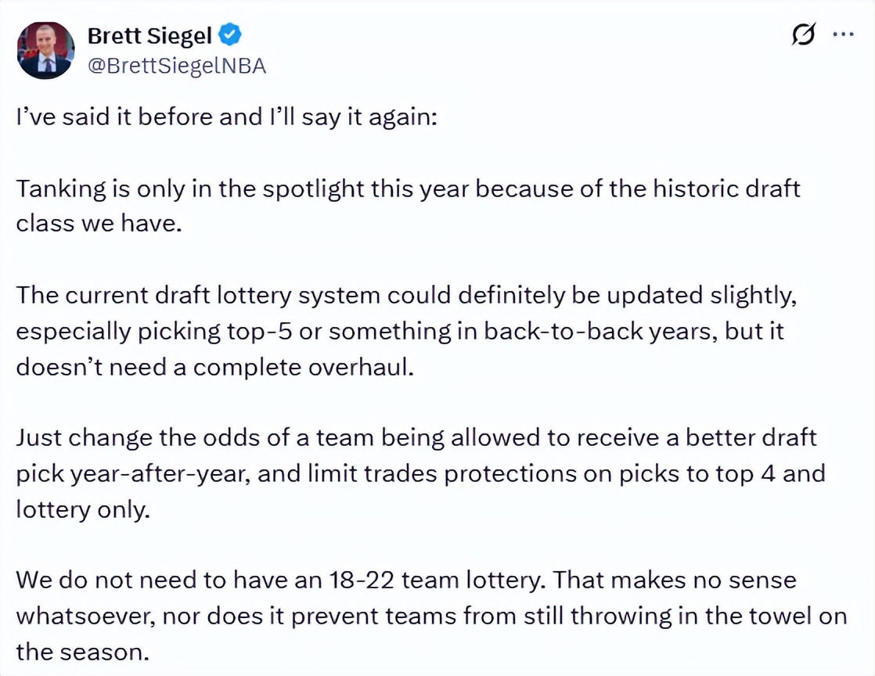Open the Brett Siegel display name link
This screenshot has height=676, width=875.
(149, 36)
